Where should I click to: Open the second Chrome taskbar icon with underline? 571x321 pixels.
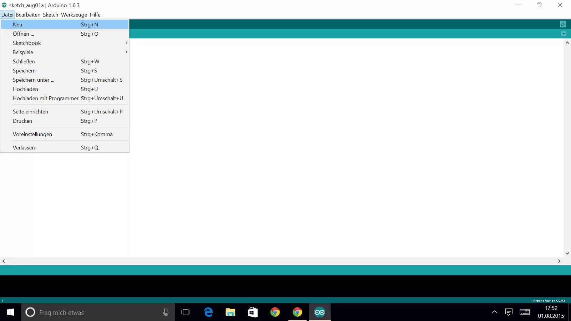click(297, 312)
